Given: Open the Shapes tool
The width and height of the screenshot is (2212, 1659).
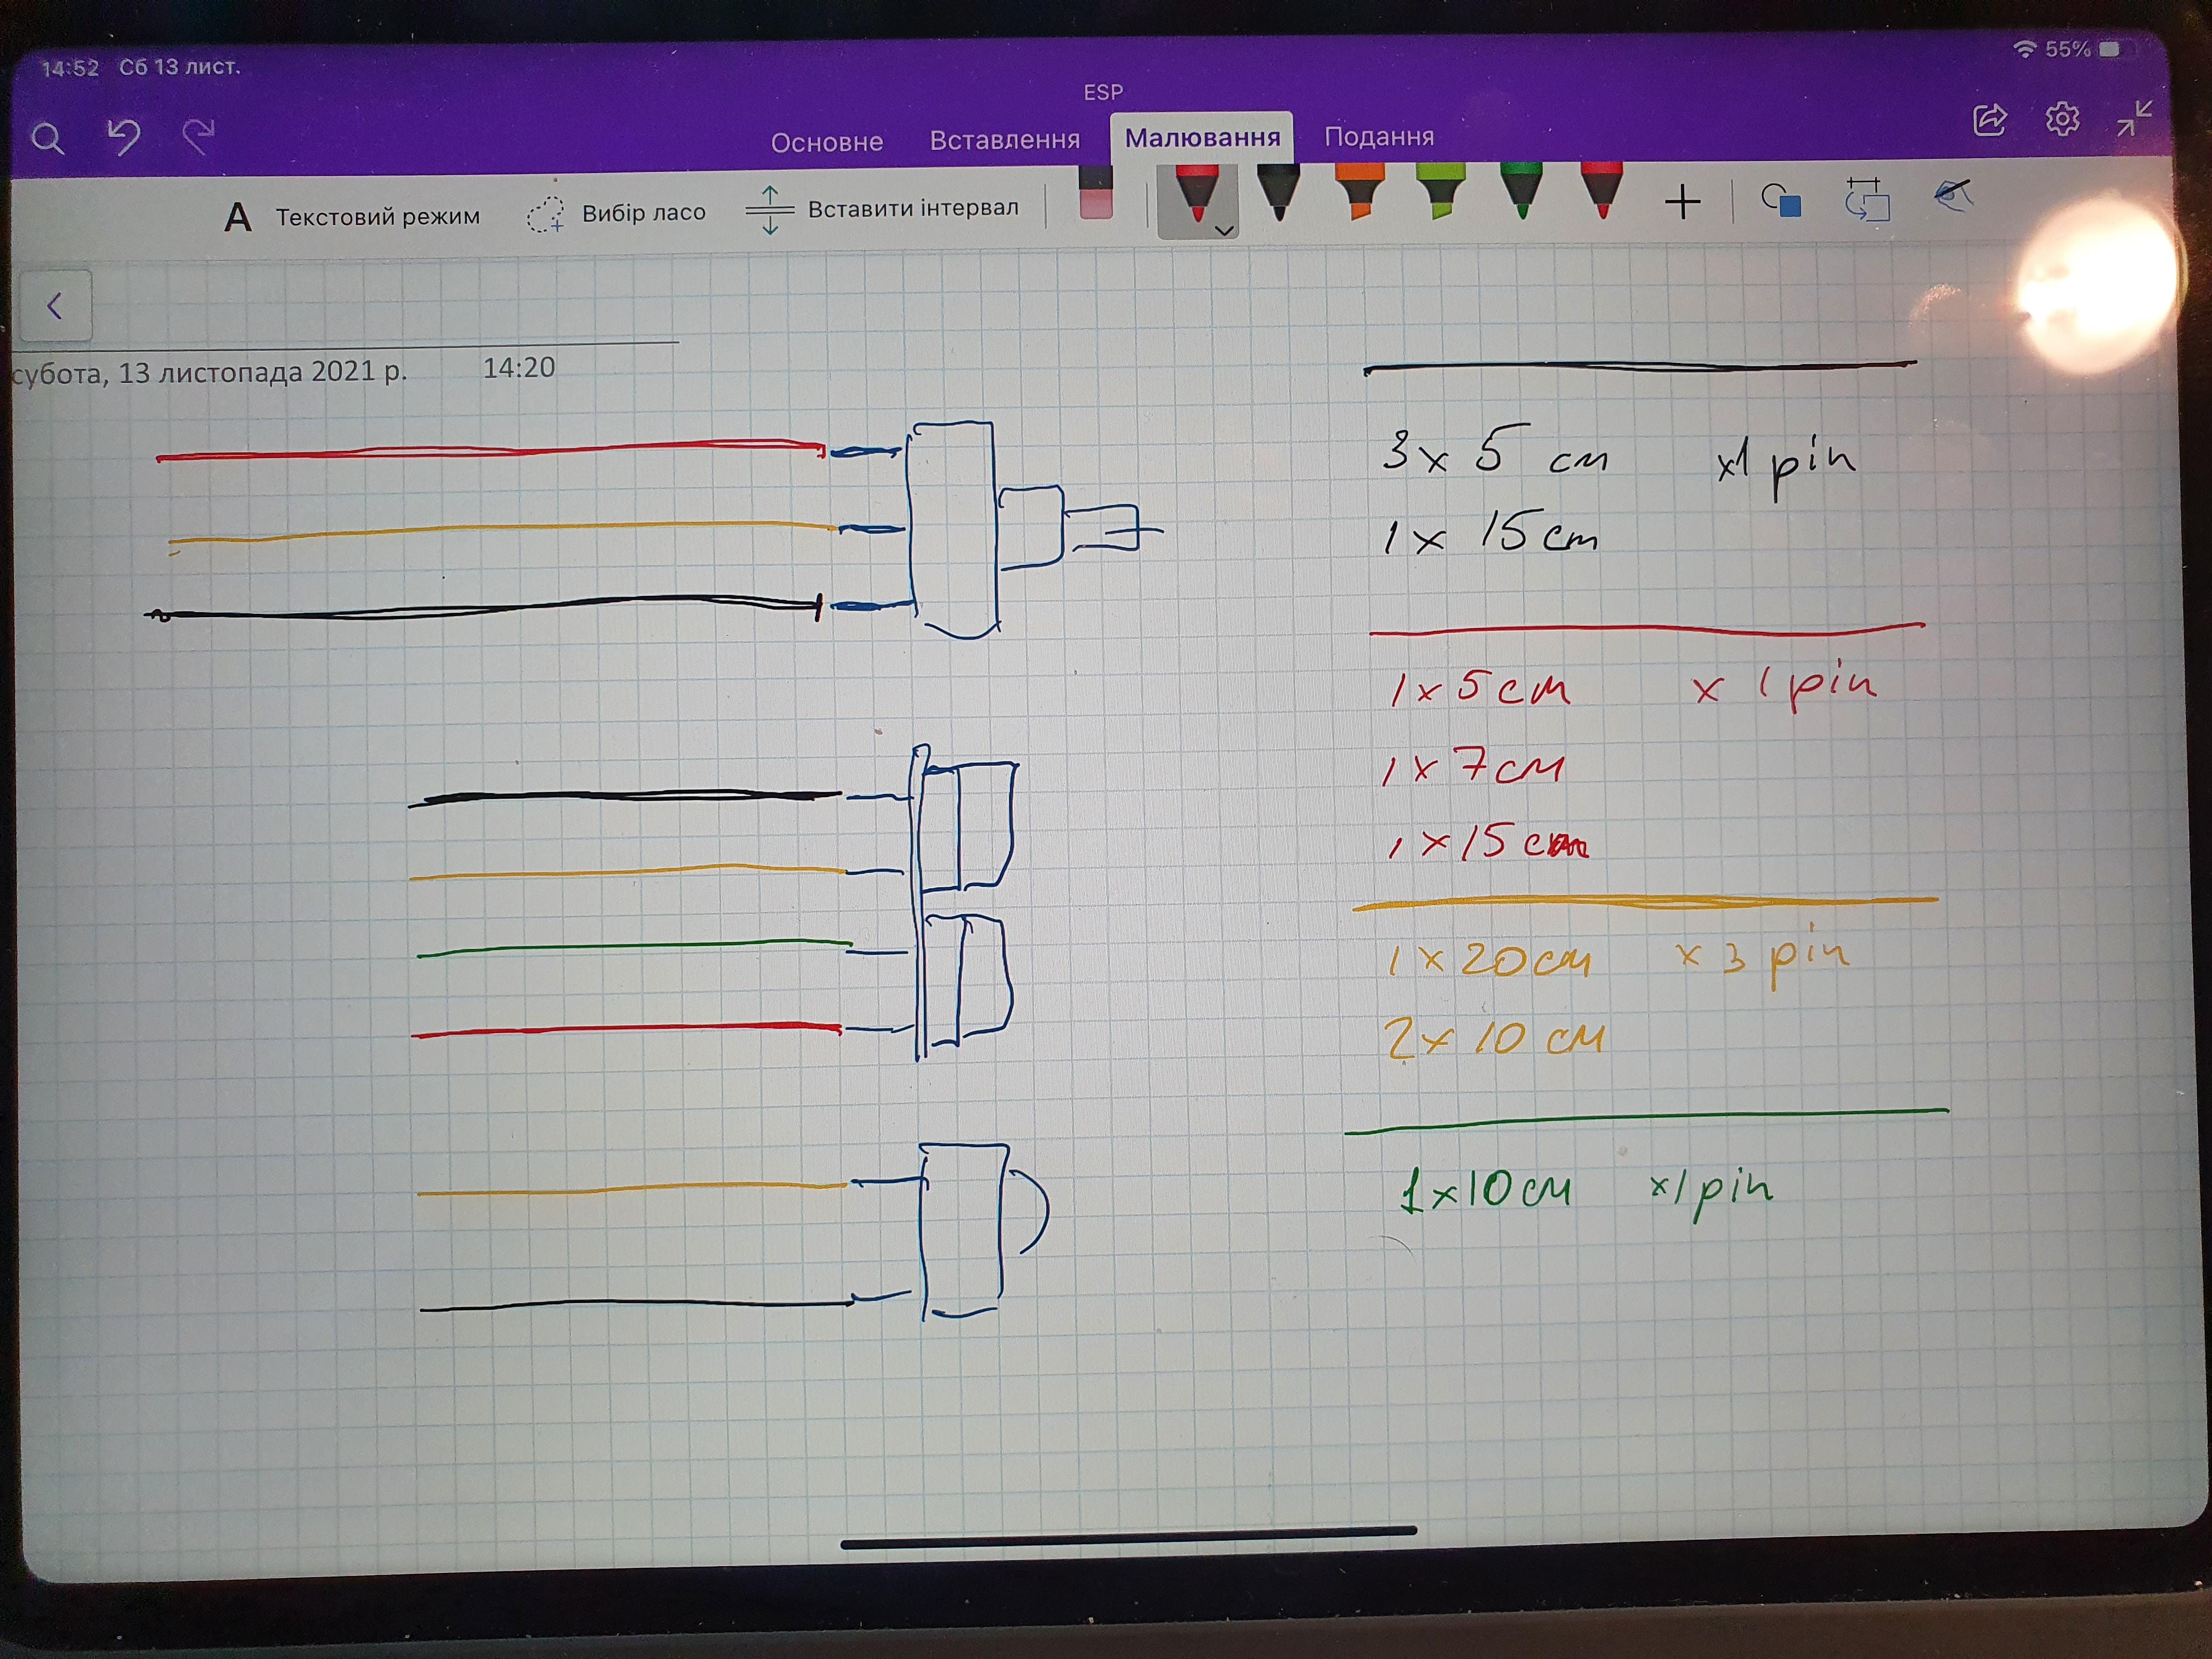Looking at the screenshot, I should pos(1781,201).
